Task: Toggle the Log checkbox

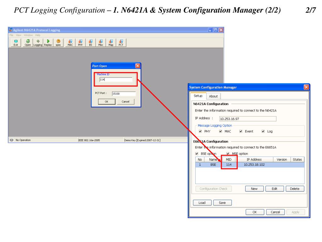Action: click(x=263, y=131)
